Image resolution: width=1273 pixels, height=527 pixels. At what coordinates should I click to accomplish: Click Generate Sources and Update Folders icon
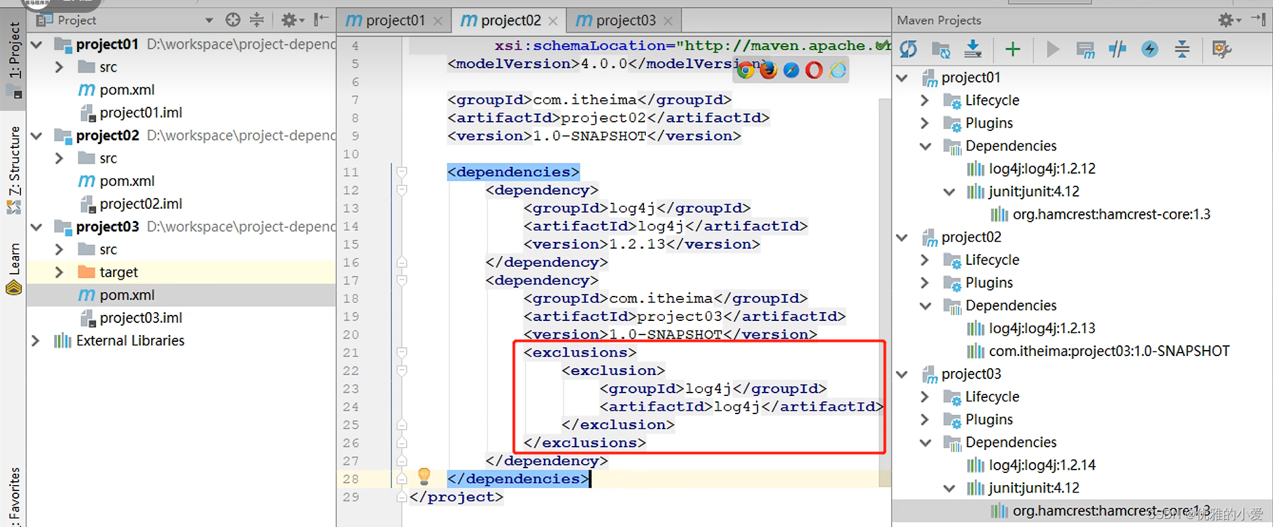coord(941,49)
